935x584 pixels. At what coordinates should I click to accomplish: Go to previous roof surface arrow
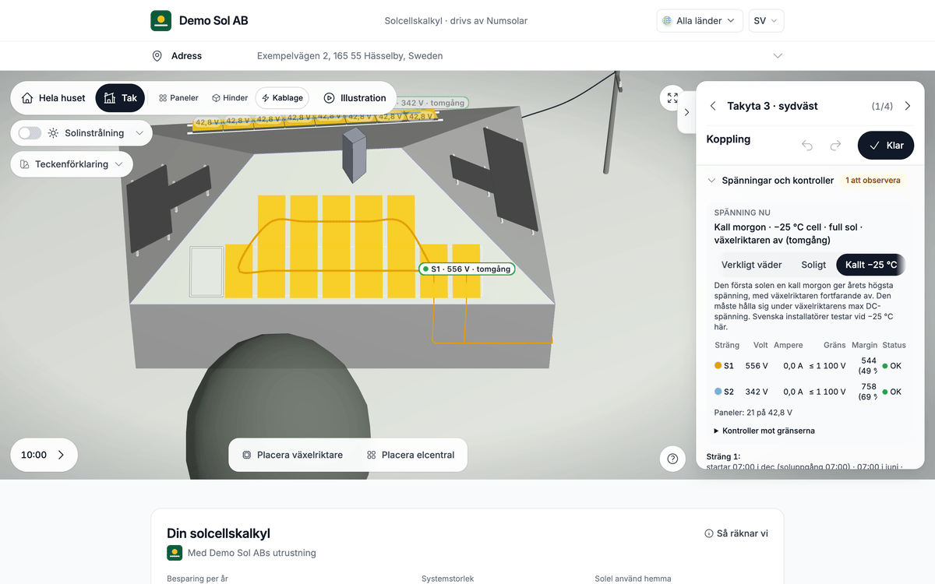point(712,106)
